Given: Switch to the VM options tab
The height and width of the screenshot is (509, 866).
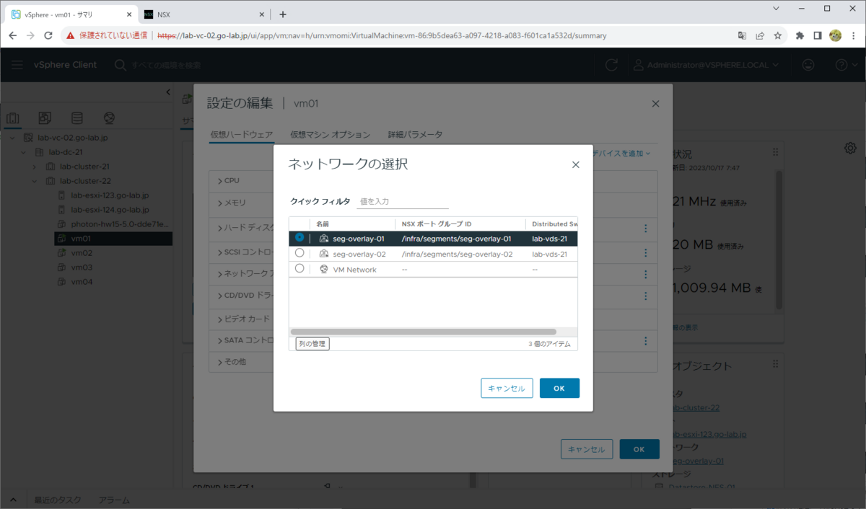Looking at the screenshot, I should click(331, 135).
